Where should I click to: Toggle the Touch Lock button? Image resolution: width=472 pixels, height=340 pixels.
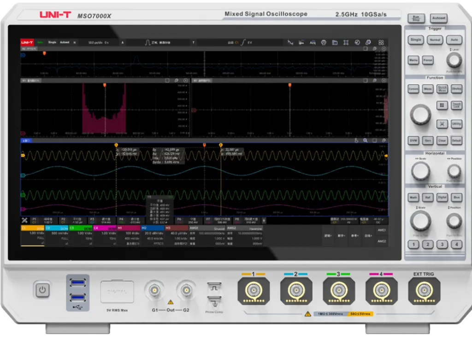[x=456, y=106]
